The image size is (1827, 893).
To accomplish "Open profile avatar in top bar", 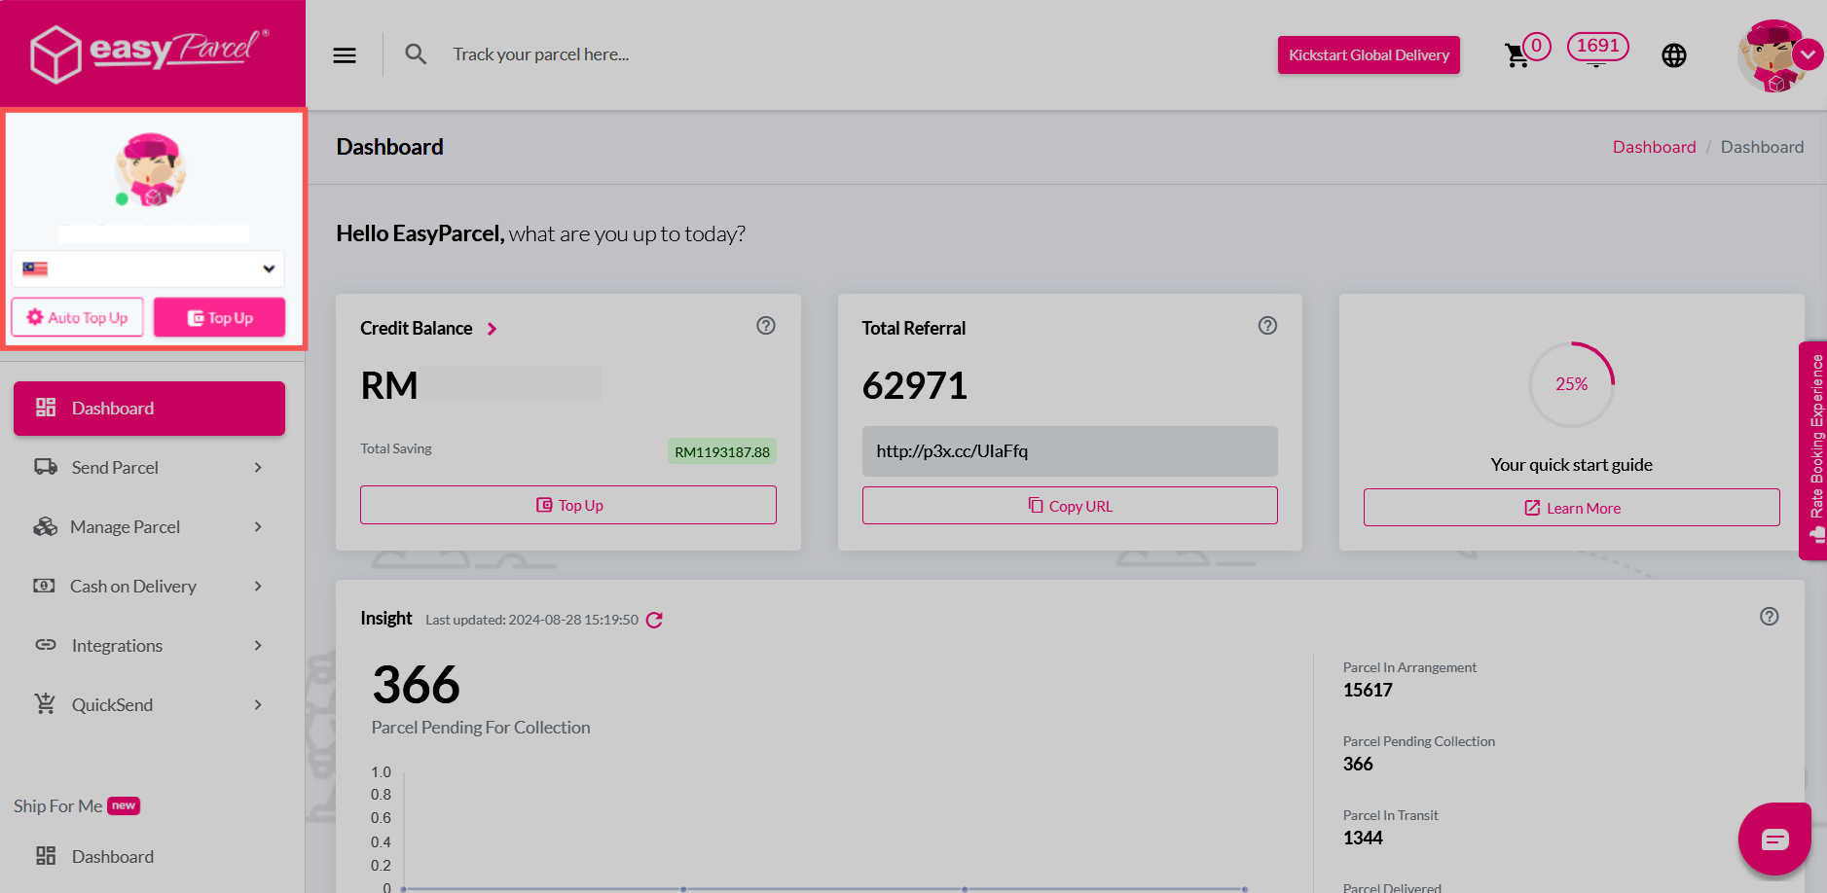I will pyautogui.click(x=1772, y=55).
